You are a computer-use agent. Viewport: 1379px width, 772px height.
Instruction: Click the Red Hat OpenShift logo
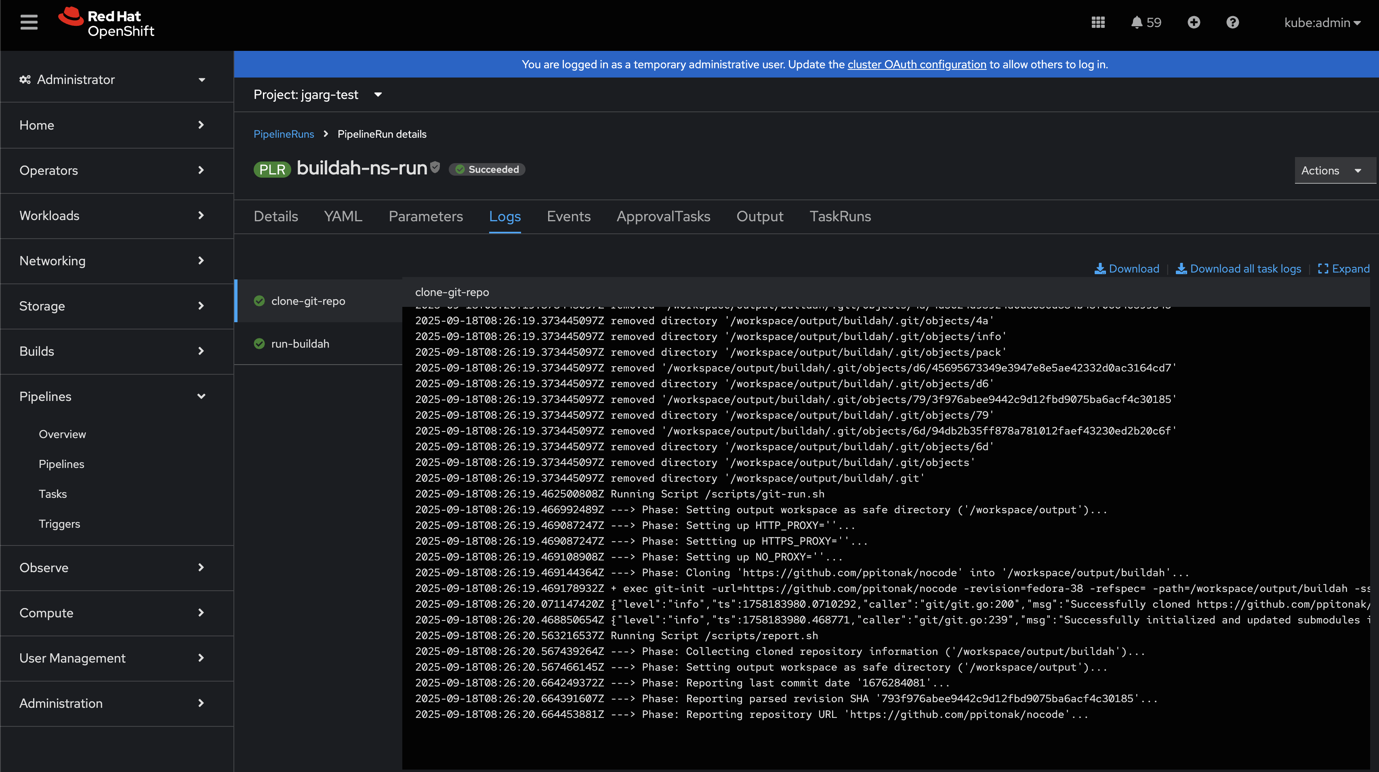107,23
